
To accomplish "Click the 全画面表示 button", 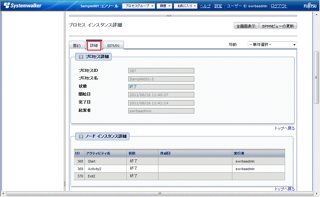I will coord(246,26).
